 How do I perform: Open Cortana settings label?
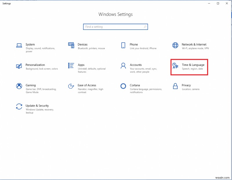[135, 85]
